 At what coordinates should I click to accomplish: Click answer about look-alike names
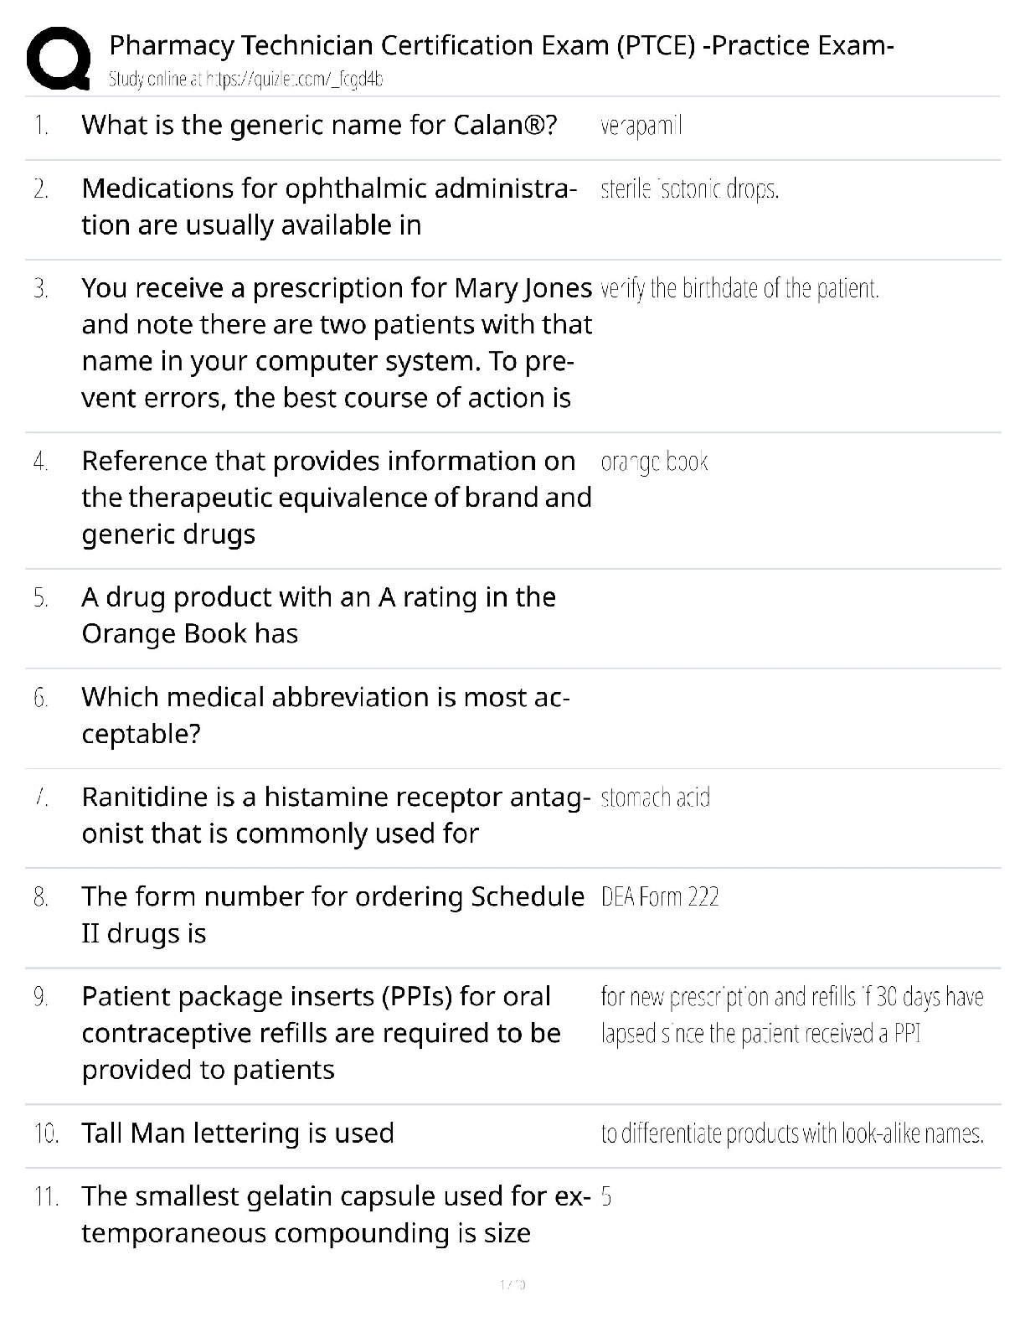792,1133
